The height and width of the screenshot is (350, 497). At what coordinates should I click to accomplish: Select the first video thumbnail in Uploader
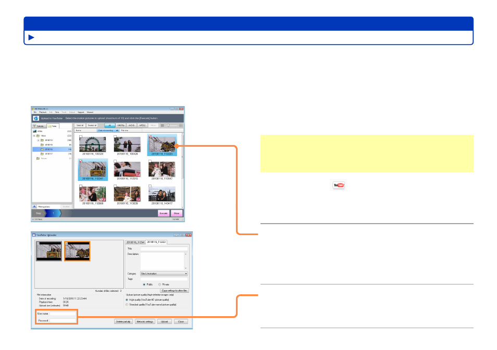(x=49, y=251)
